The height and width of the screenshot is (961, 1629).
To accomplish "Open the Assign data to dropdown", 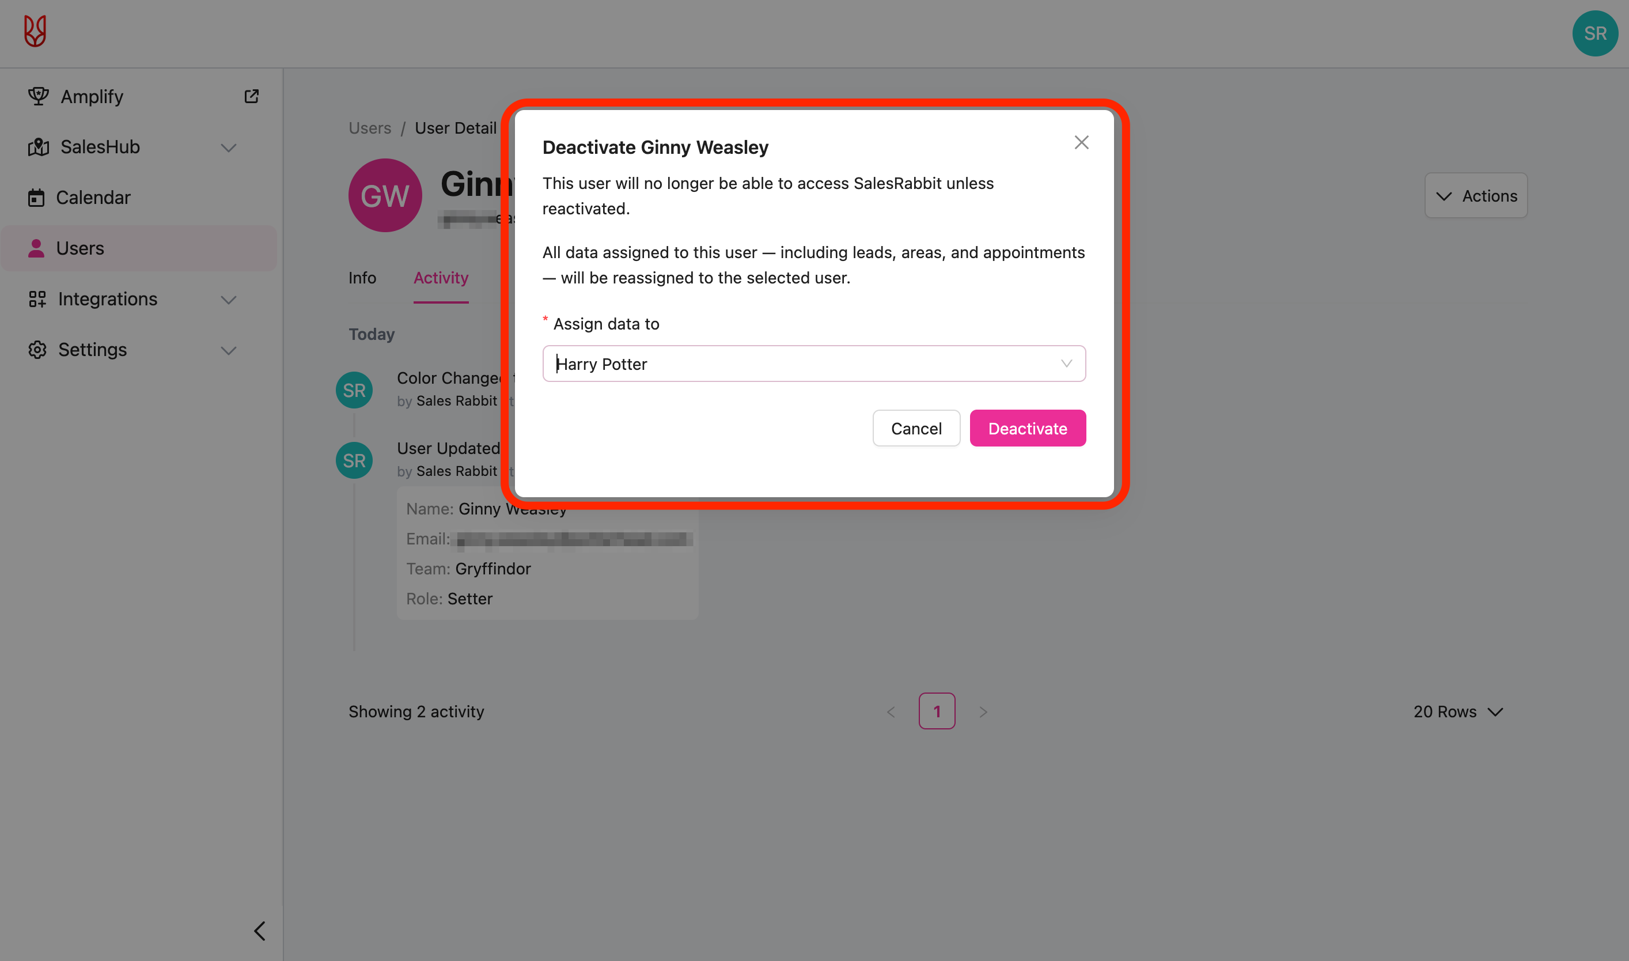I will tap(814, 364).
